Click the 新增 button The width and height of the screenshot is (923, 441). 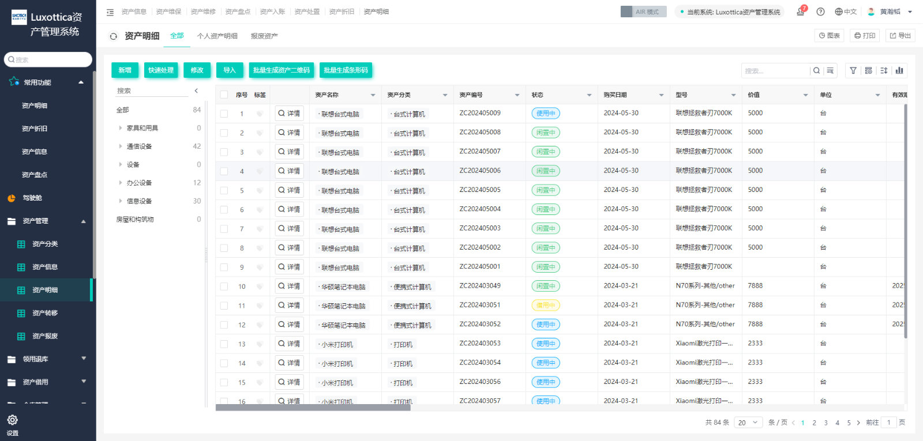click(x=125, y=70)
